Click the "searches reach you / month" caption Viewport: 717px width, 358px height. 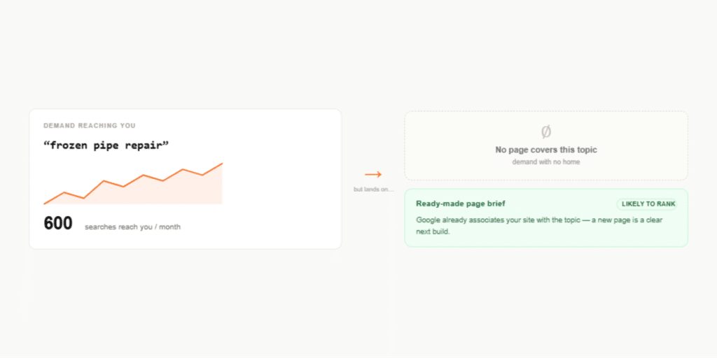pyautogui.click(x=132, y=227)
